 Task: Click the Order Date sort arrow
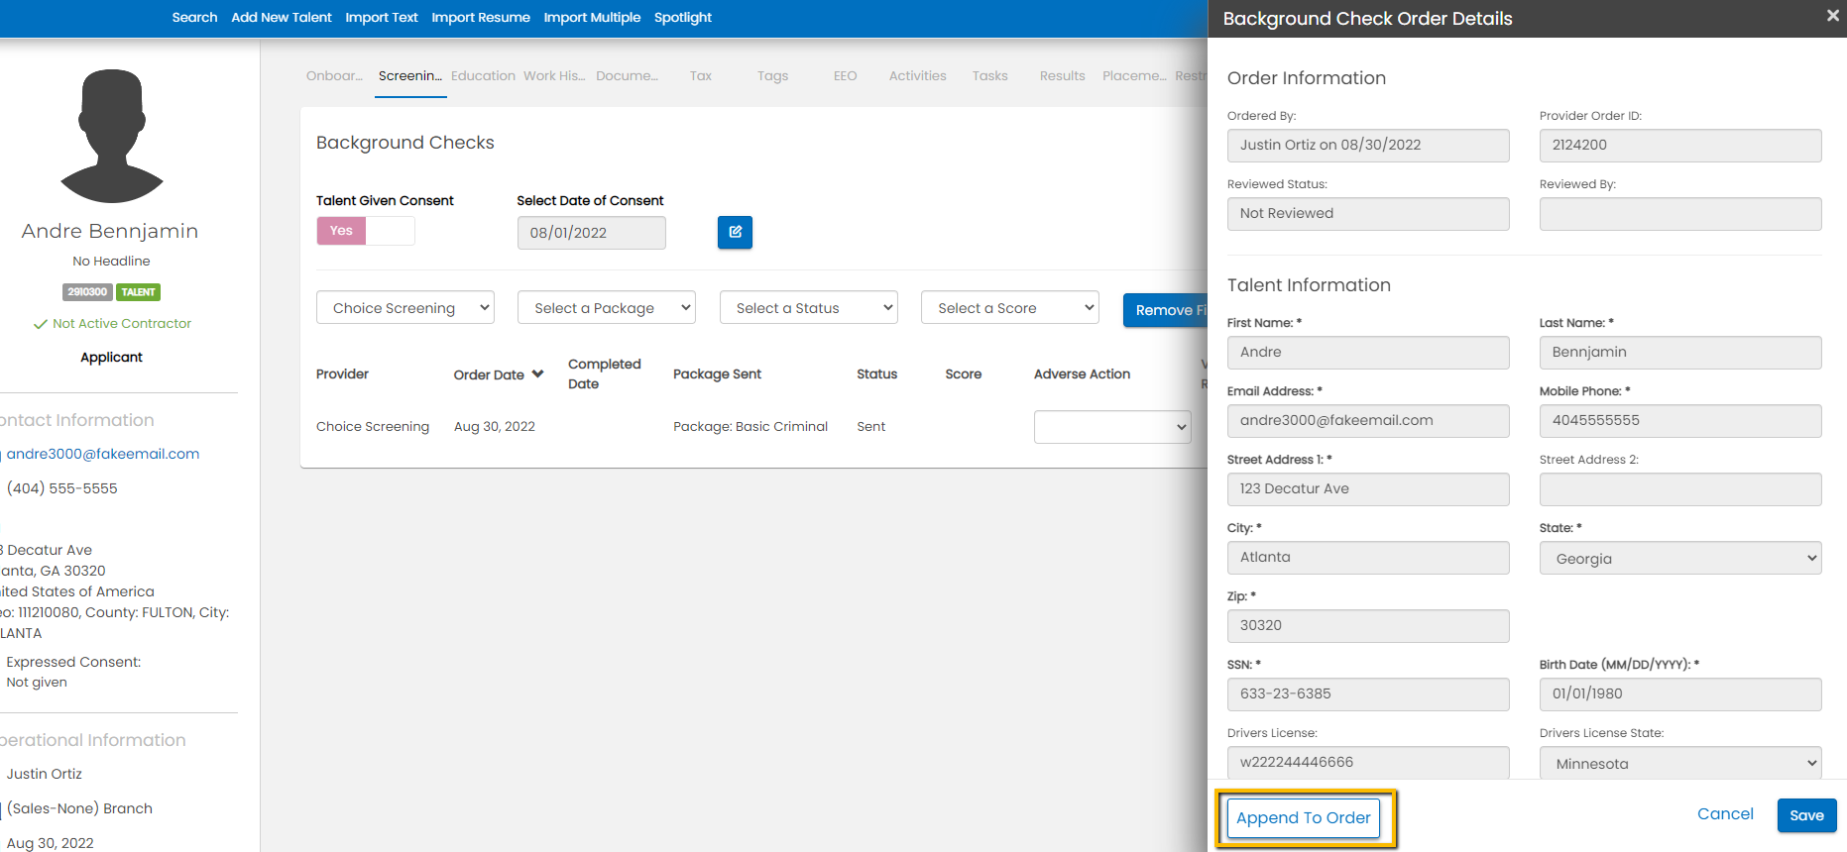tap(537, 374)
